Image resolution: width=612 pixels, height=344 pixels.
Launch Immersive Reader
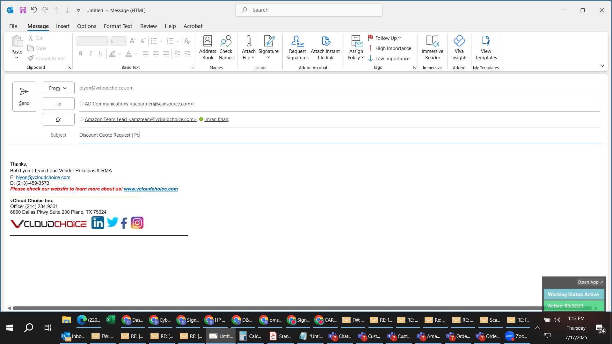point(432,48)
